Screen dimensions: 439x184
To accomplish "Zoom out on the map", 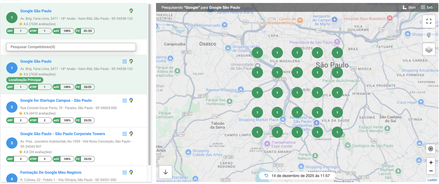I will pyautogui.click(x=431, y=171).
